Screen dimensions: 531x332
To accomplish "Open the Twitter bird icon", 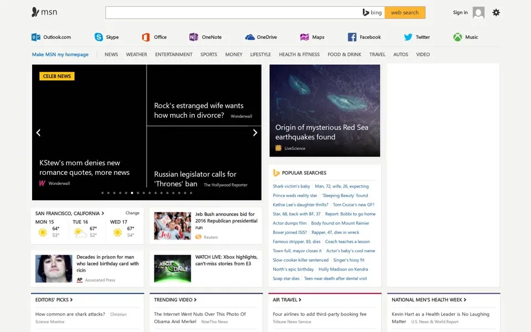I will 408,37.
